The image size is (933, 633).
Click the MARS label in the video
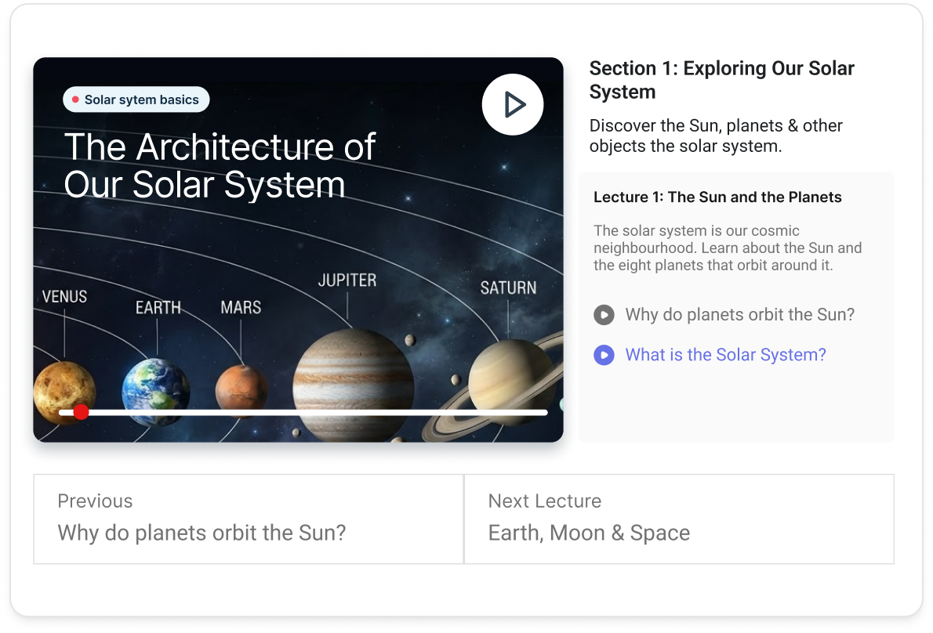tap(241, 307)
